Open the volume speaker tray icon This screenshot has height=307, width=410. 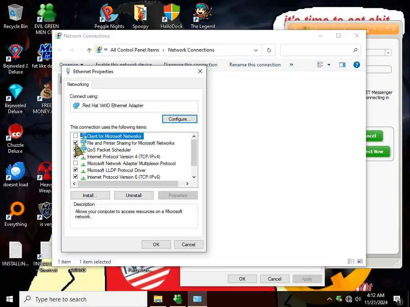pos(358,299)
